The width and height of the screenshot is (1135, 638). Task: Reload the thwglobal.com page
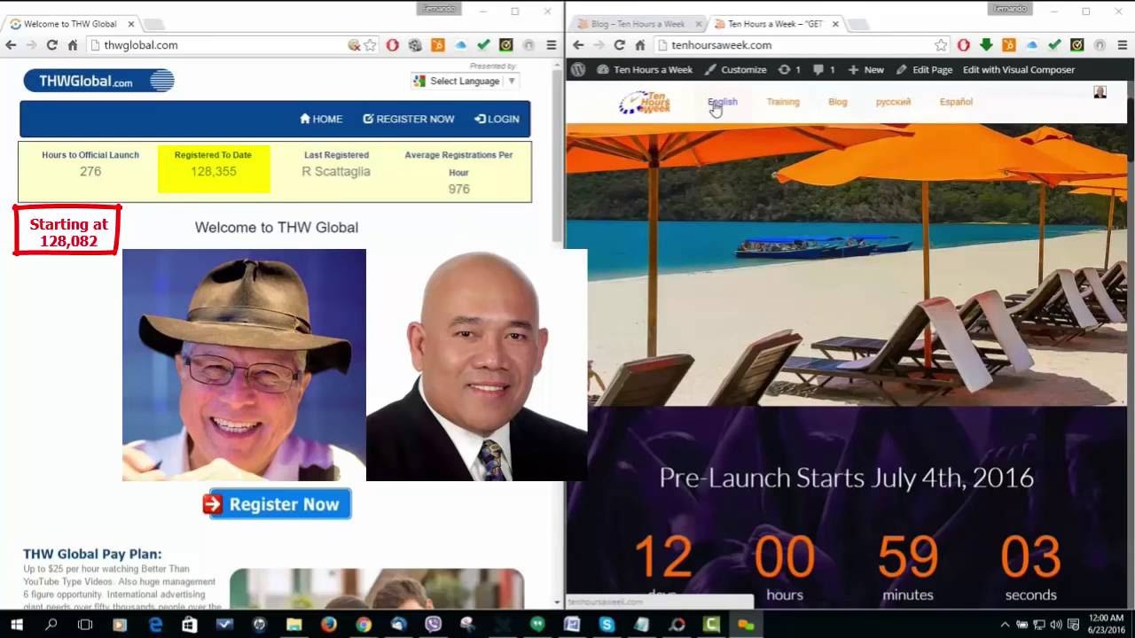(52, 45)
